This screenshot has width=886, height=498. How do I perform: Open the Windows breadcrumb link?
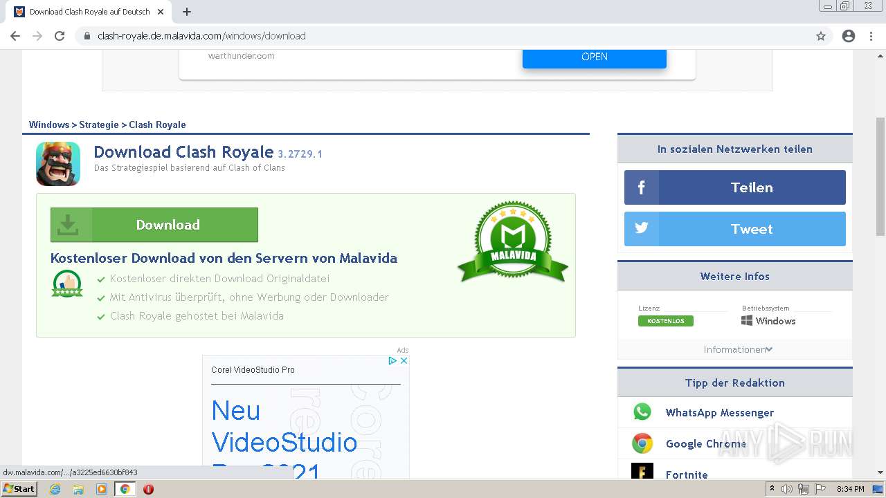click(49, 124)
